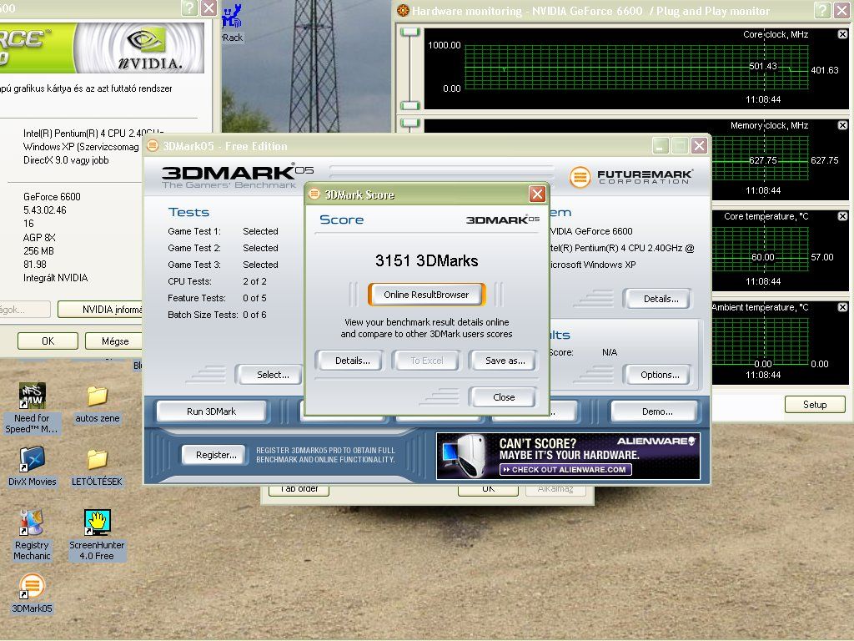Click Online ResultBrowser button

click(426, 295)
